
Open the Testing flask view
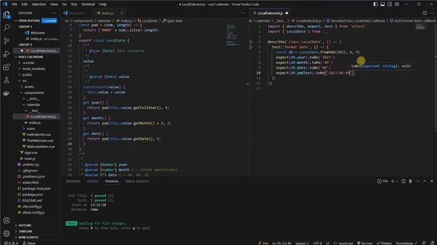tap(6, 80)
